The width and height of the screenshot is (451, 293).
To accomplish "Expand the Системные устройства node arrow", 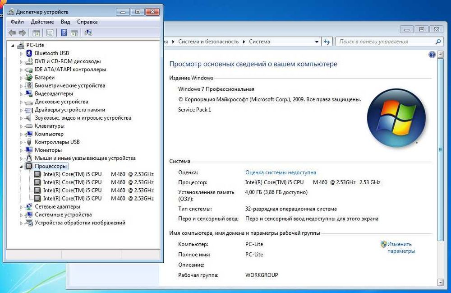I will [21, 215].
